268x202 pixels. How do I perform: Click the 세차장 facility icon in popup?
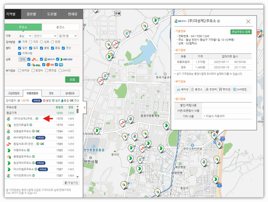tap(183, 89)
